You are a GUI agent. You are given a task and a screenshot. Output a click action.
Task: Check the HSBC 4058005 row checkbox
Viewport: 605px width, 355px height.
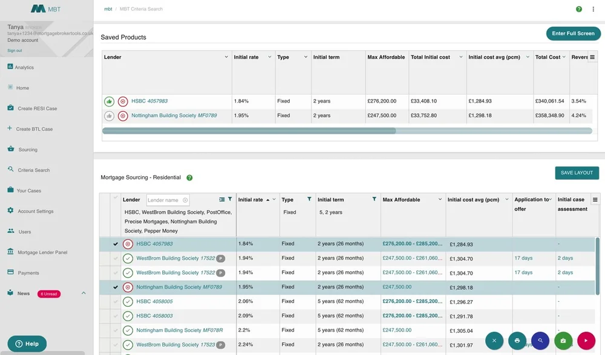click(x=116, y=301)
